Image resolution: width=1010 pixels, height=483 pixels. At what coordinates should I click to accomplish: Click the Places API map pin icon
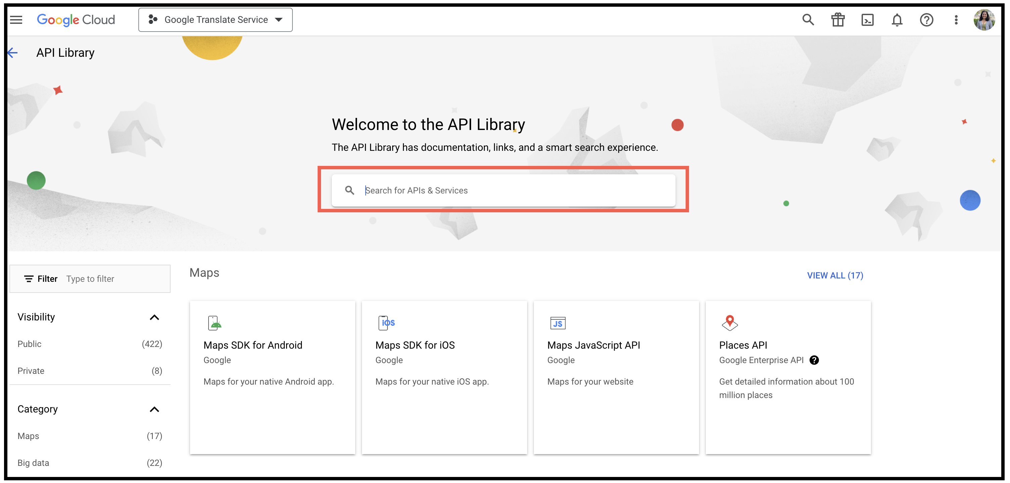pyautogui.click(x=729, y=323)
